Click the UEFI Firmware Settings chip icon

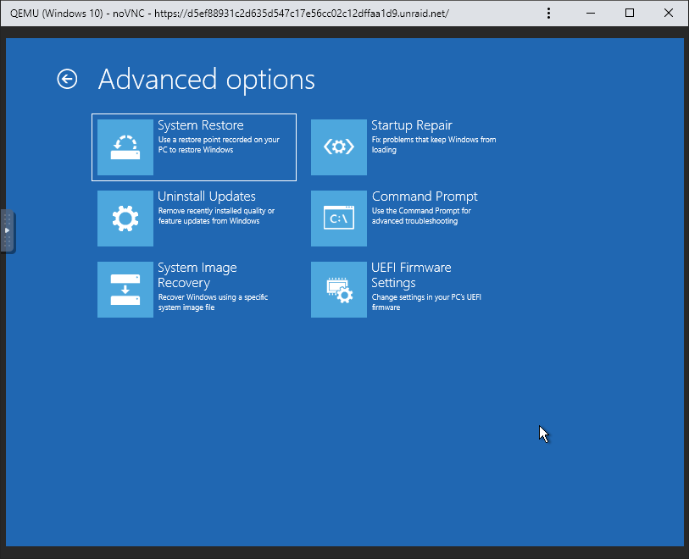(339, 290)
